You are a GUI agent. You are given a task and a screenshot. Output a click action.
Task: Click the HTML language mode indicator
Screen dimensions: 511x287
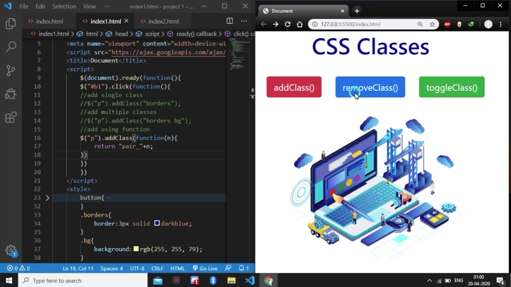pos(178,268)
